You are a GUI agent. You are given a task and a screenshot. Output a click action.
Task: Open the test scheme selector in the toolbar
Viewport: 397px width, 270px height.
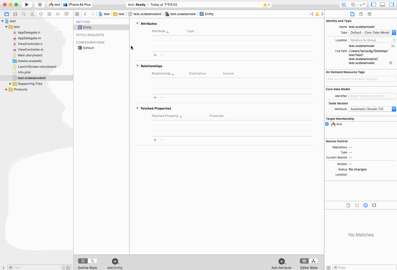coord(55,5)
